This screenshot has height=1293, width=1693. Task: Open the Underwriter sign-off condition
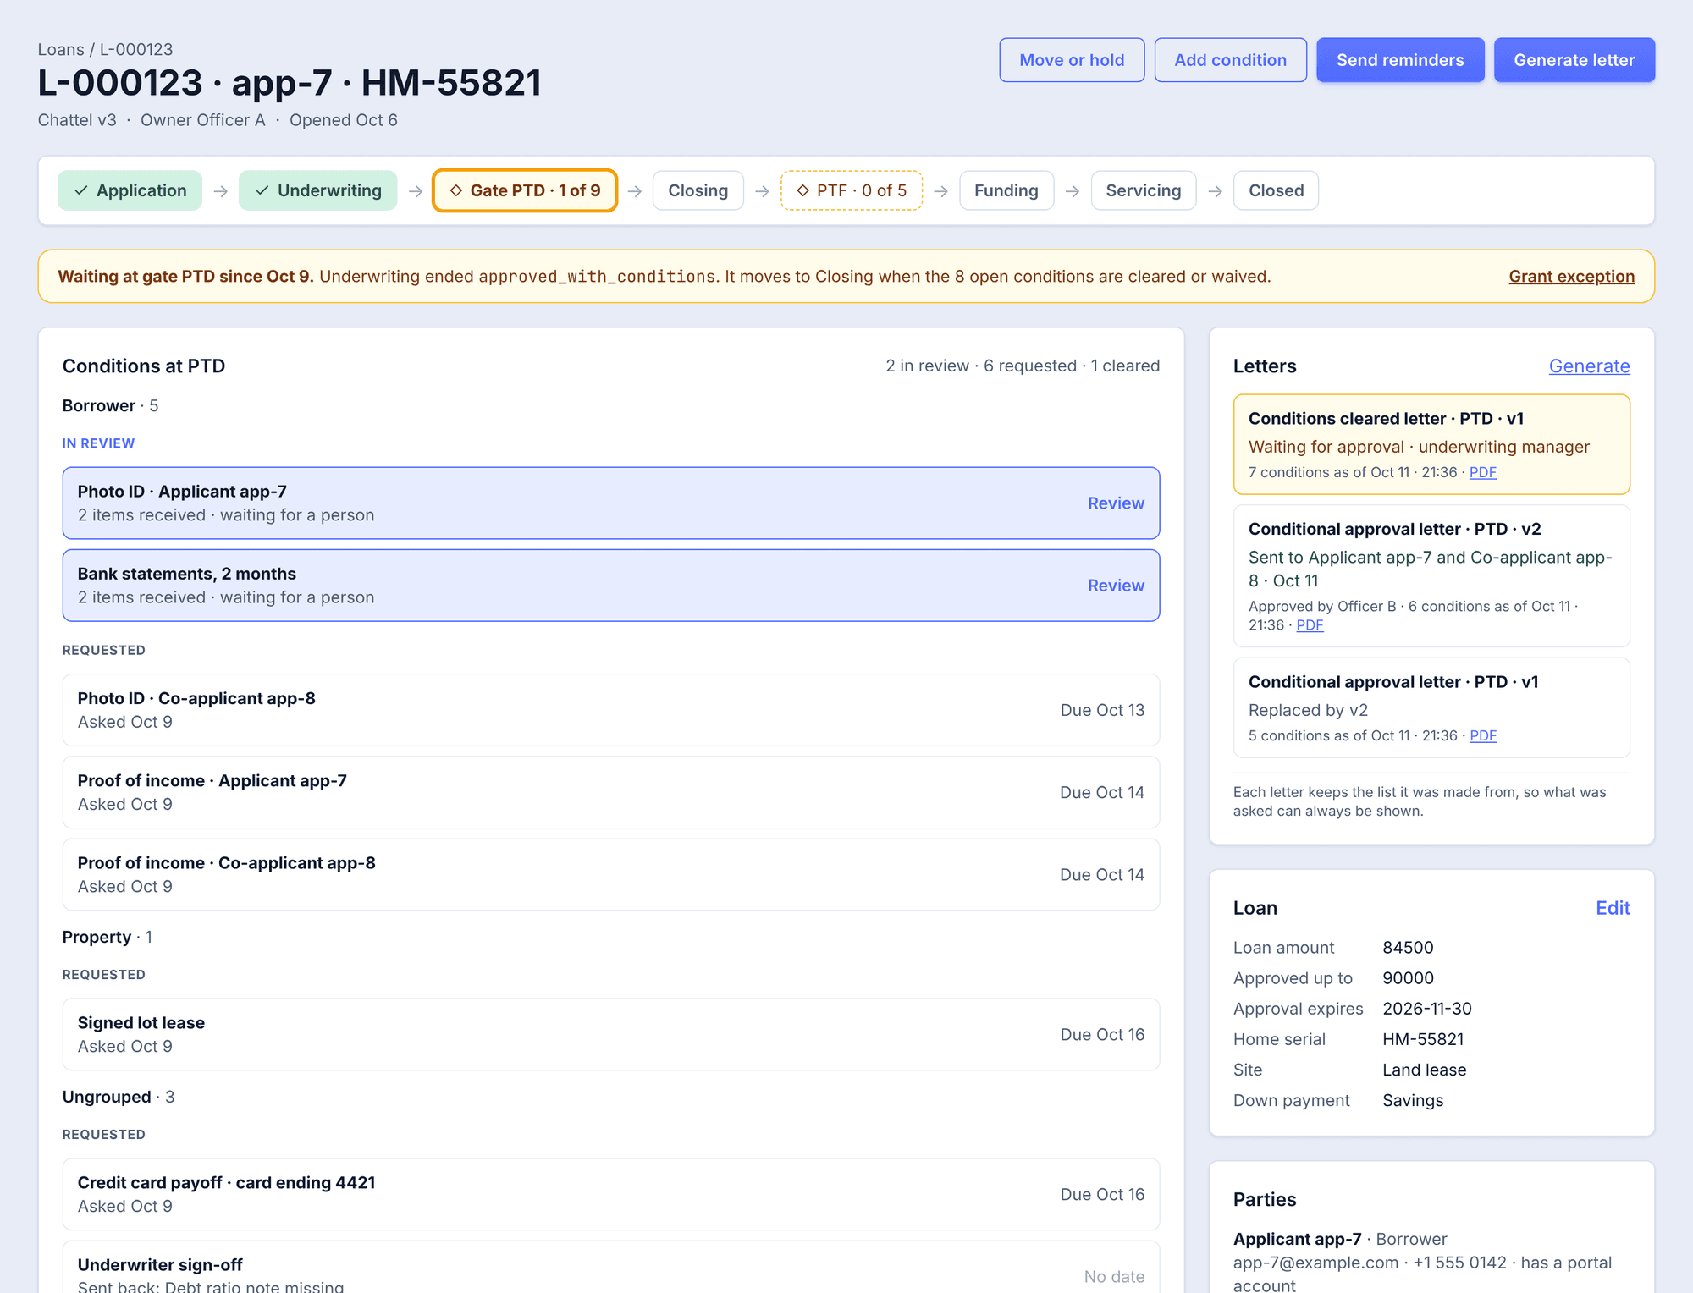click(610, 1268)
